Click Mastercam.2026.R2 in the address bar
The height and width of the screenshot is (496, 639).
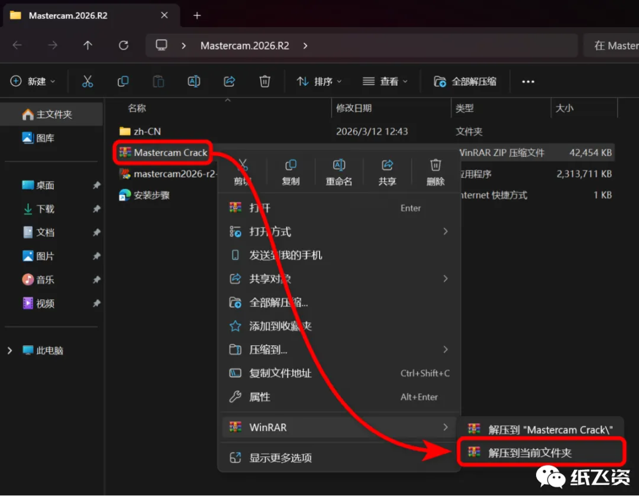[244, 46]
